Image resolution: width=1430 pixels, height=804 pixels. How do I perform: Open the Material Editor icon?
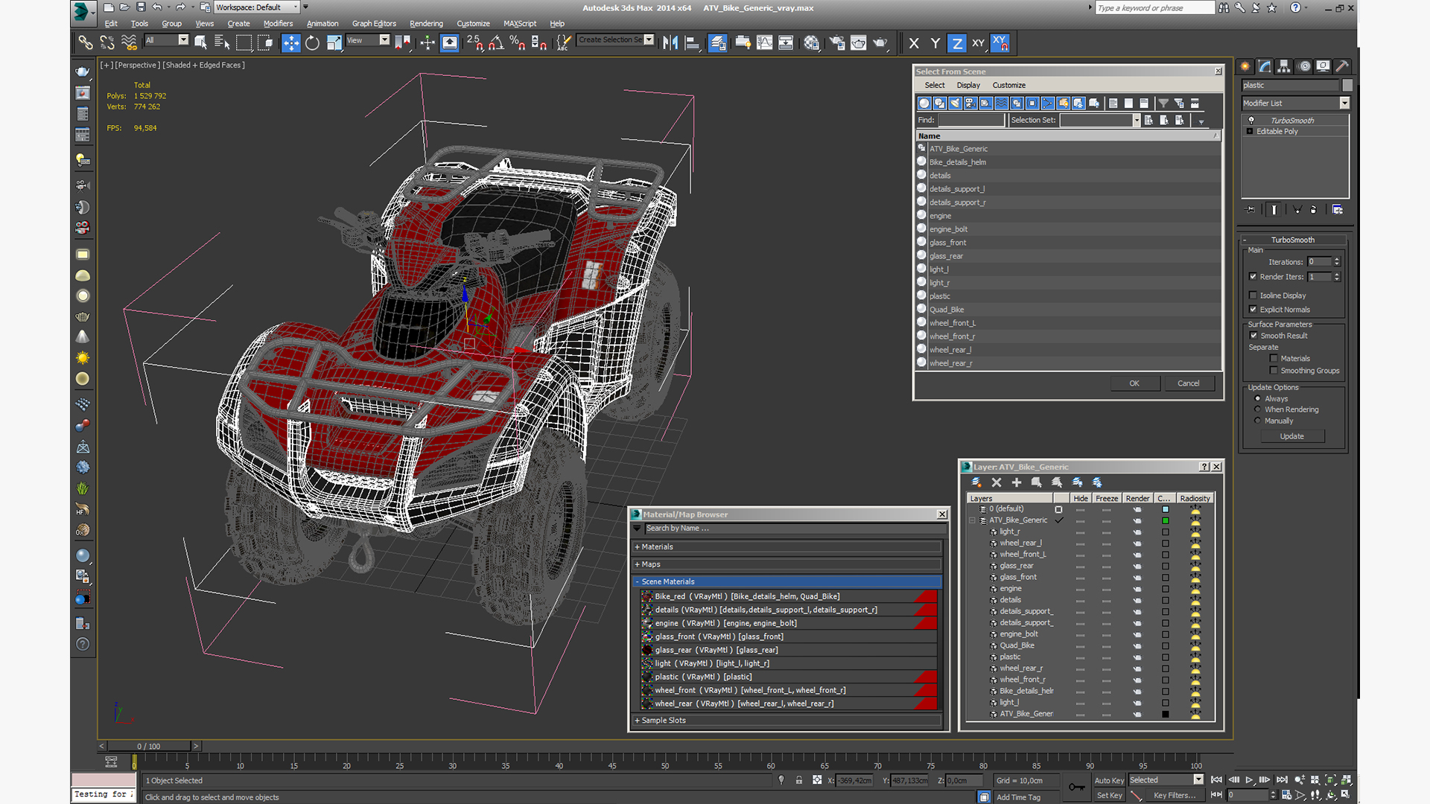pyautogui.click(x=812, y=43)
